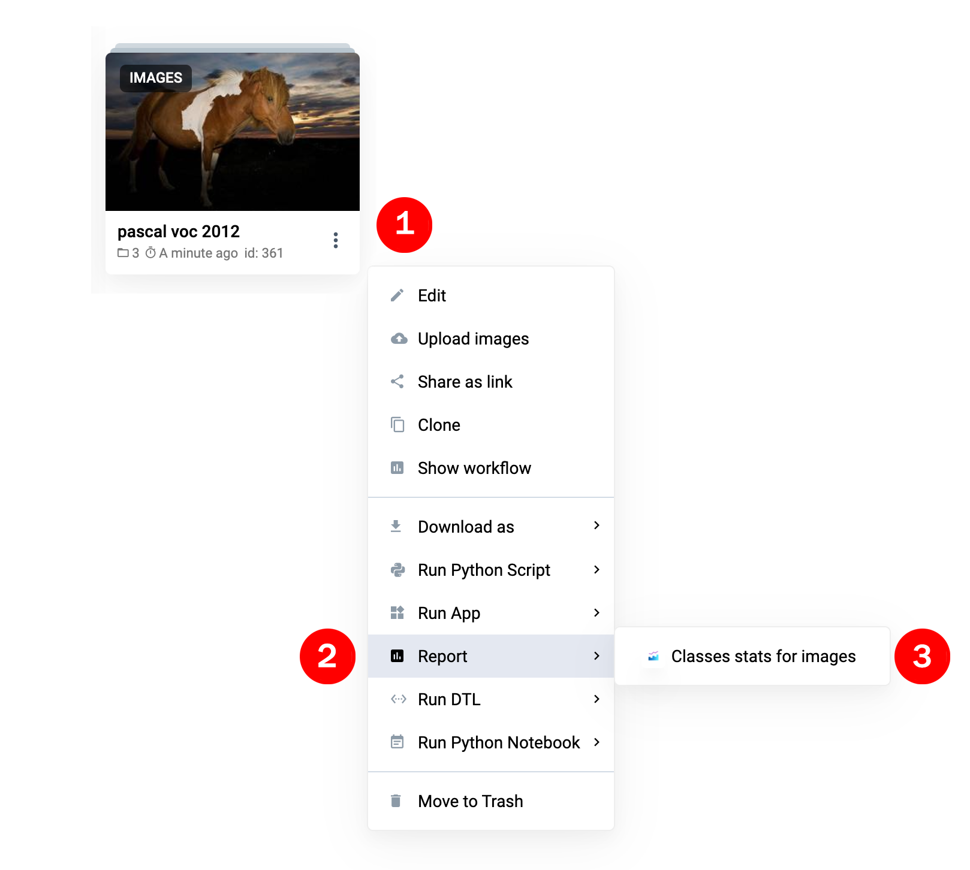Click the datasets folder count icon
Viewport: 970px width, 870px height.
123,253
